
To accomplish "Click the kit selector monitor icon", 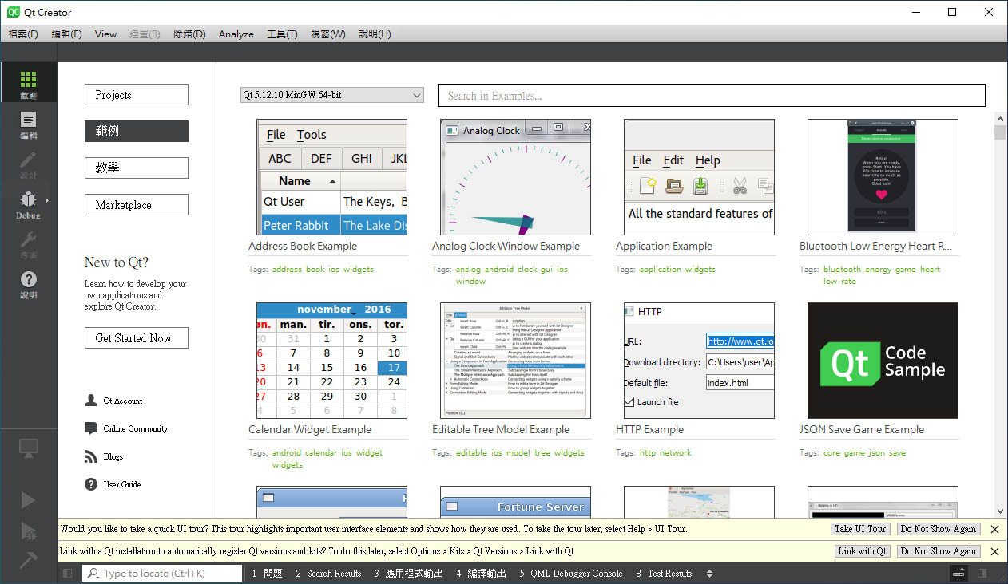I will click(x=28, y=448).
